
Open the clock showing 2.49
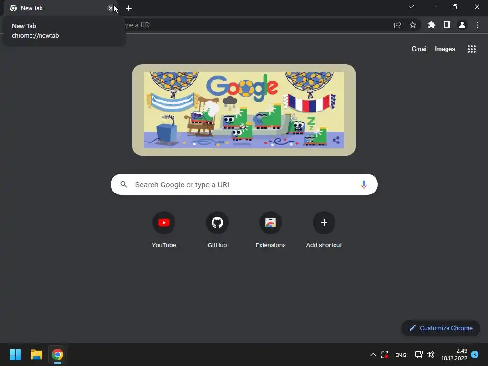tap(454, 355)
